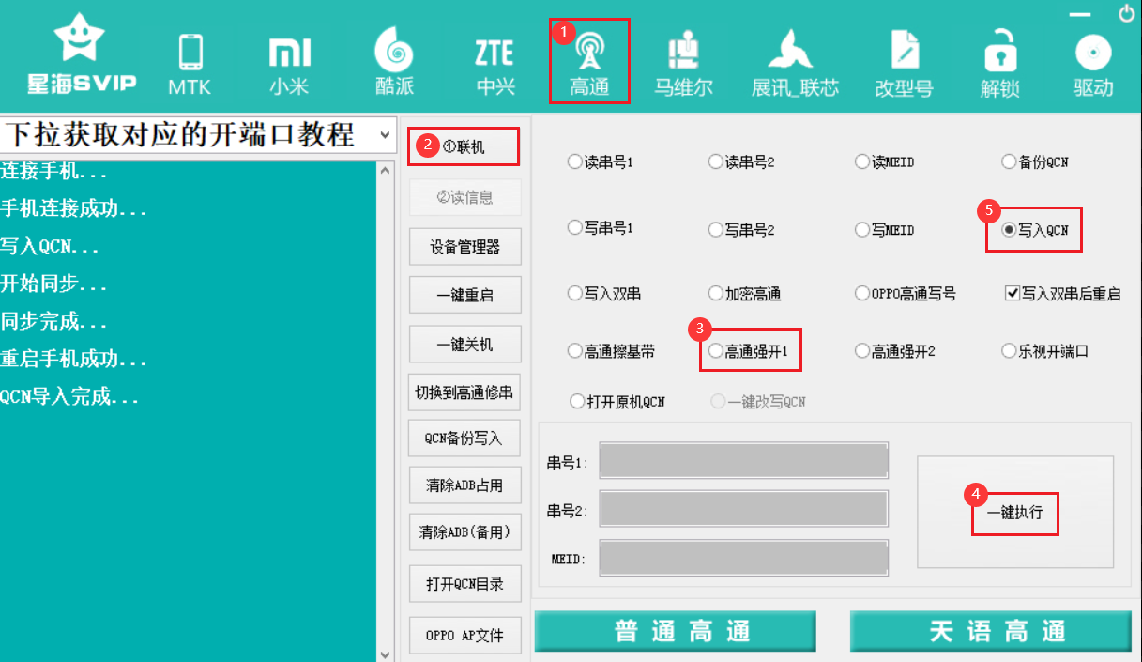Screen dimensions: 1142x662
Task: Select 打开原机QCN radio option
Action: point(617,401)
